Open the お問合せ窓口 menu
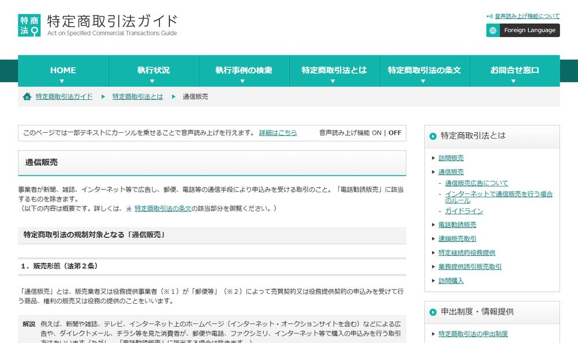The width and height of the screenshot is (578, 343). tap(514, 71)
